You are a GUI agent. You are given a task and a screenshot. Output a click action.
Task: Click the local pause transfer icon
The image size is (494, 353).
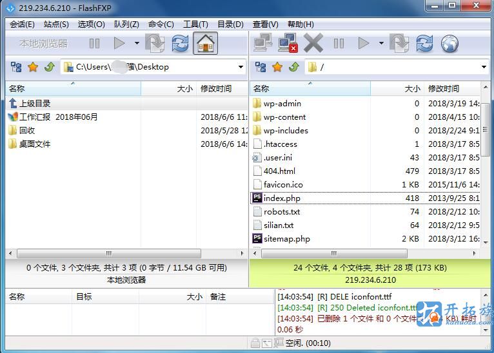coord(94,43)
